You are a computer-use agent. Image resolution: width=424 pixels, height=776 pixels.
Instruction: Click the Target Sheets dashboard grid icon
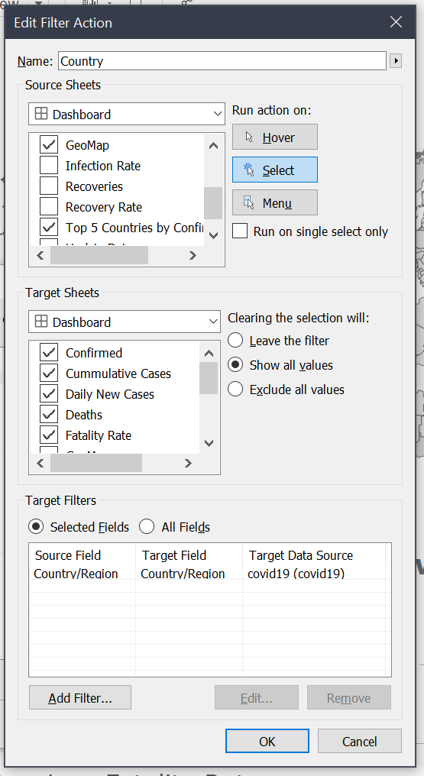tap(41, 322)
